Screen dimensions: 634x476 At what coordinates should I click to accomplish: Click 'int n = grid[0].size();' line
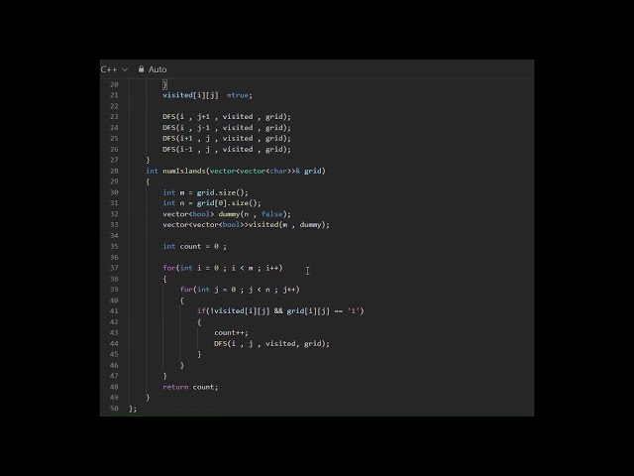(212, 203)
